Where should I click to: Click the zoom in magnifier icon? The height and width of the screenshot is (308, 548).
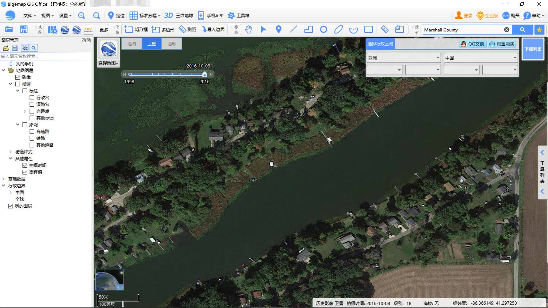(81, 16)
